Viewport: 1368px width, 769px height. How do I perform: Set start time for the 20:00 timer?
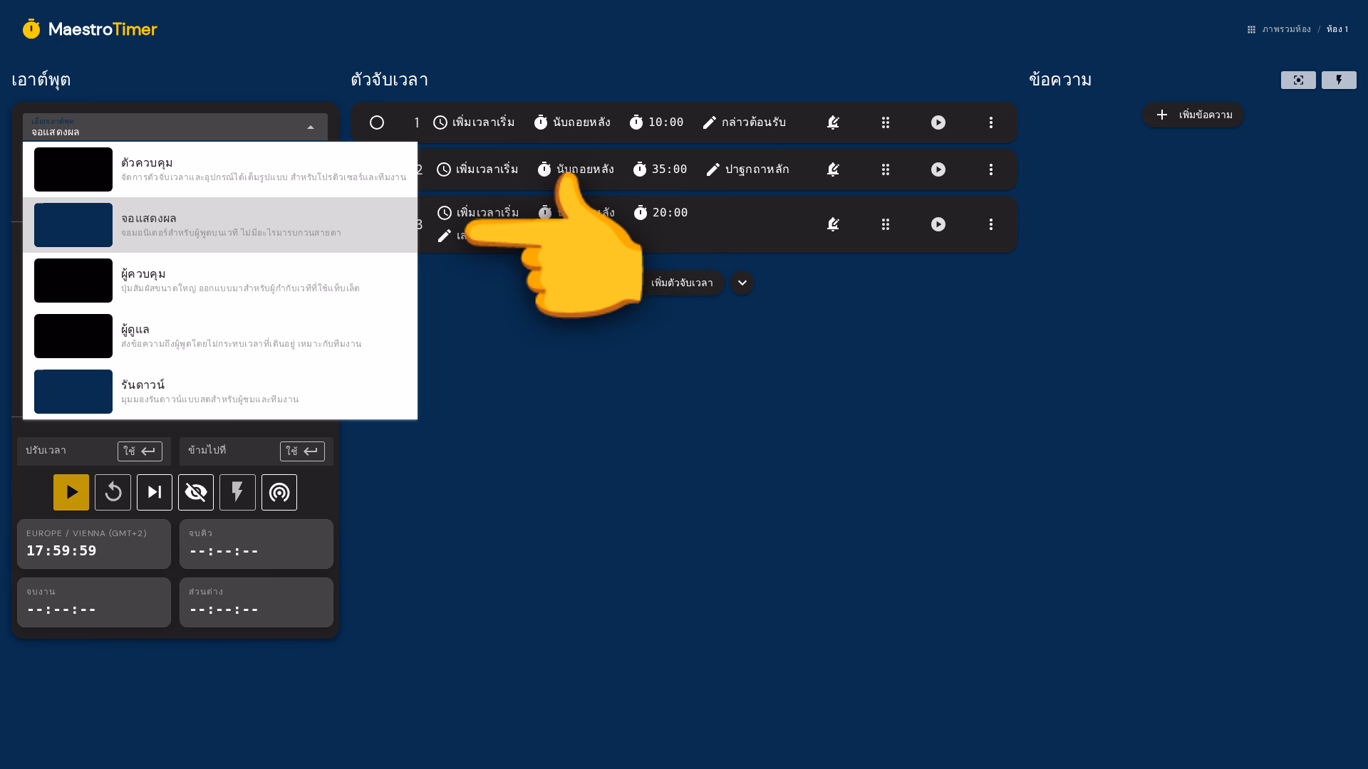tap(478, 213)
